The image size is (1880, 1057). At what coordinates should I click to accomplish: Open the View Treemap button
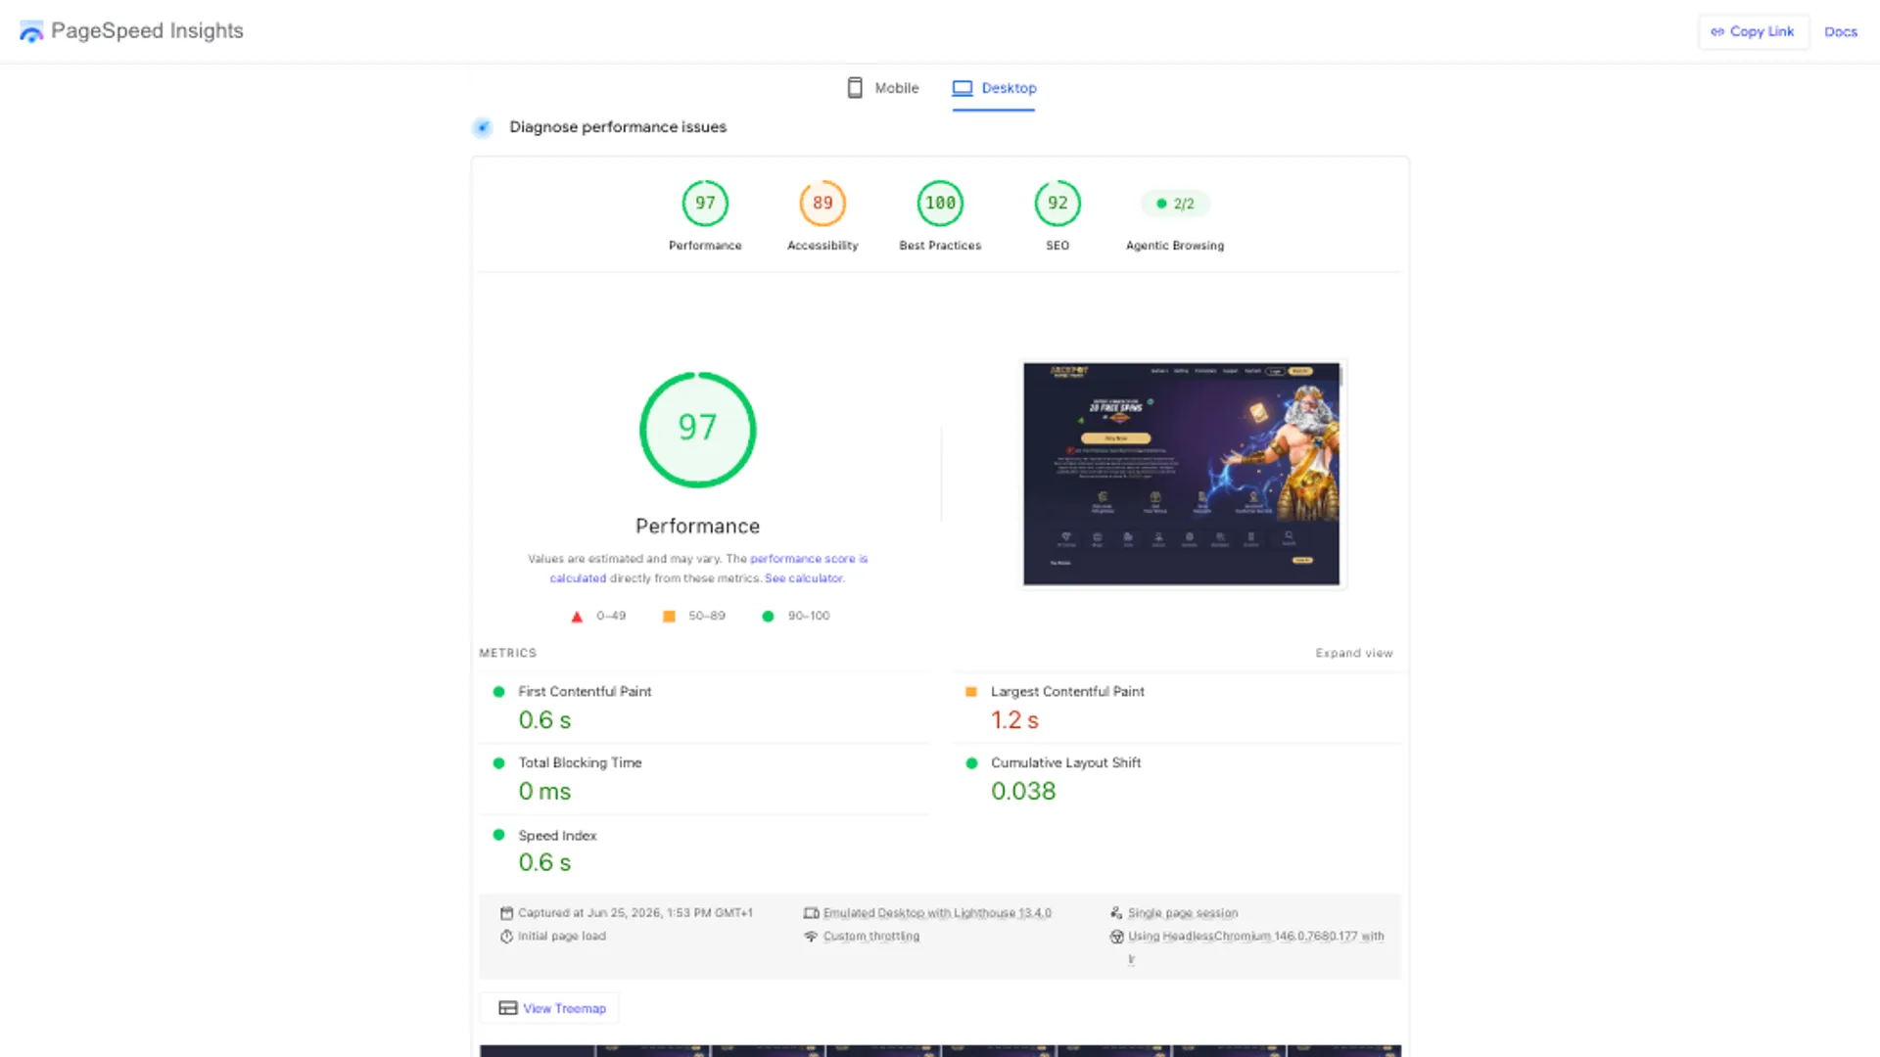(x=549, y=1008)
